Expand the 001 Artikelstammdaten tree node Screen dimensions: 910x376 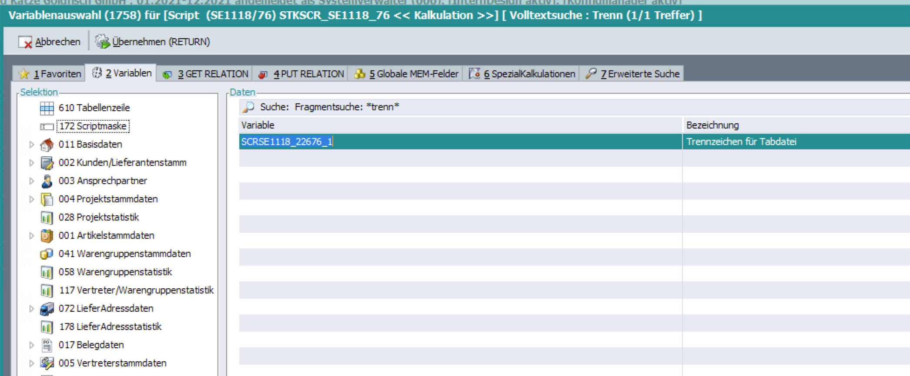point(31,236)
